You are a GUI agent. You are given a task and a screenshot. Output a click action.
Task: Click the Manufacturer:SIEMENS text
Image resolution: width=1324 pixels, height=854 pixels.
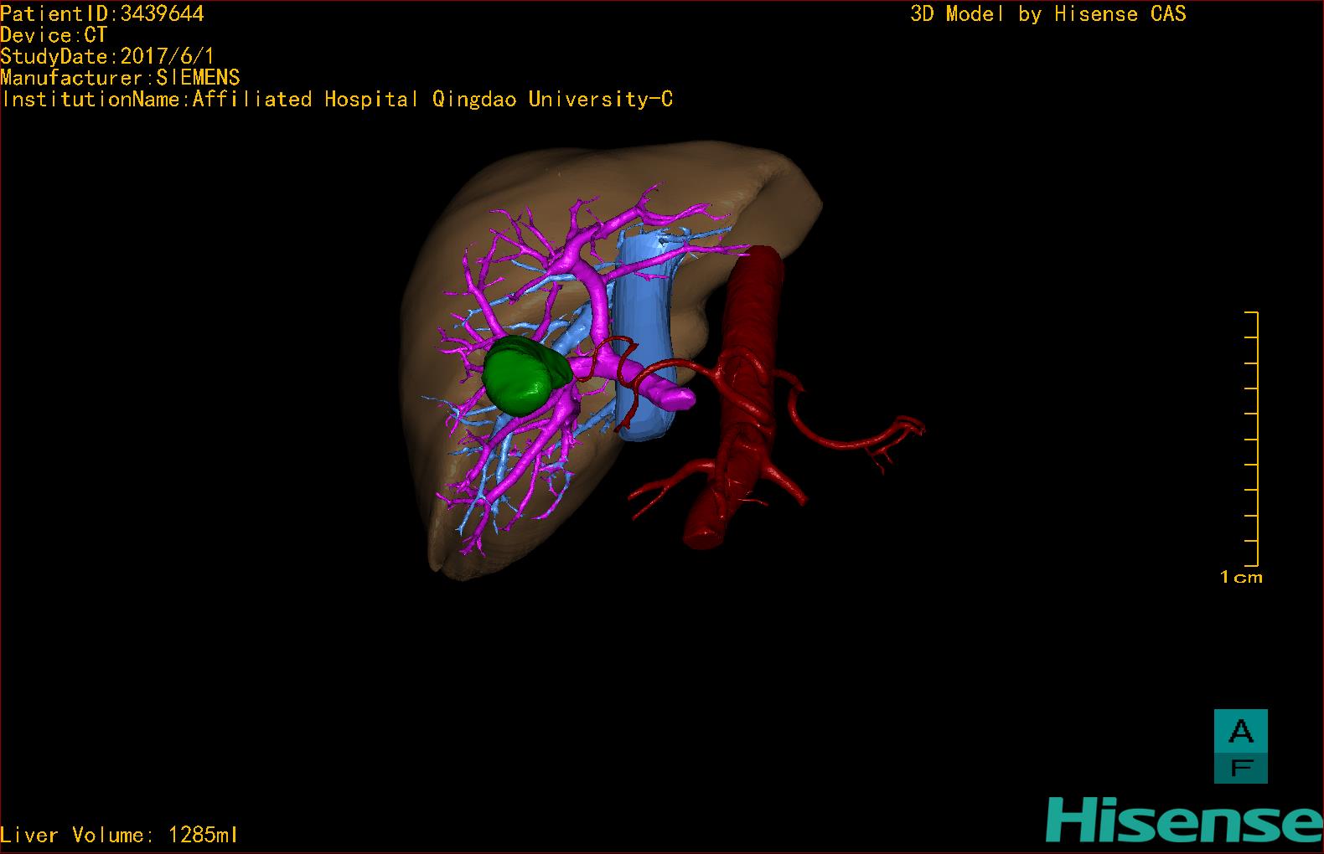120,78
